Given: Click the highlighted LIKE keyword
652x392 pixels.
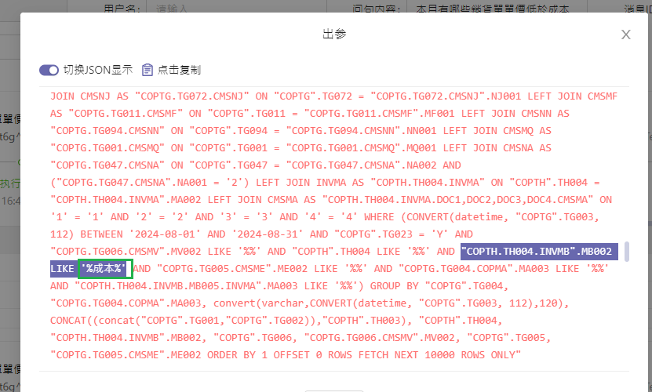Looking at the screenshot, I should (62, 269).
